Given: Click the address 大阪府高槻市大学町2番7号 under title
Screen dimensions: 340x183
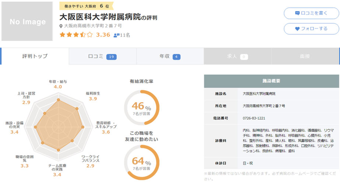Looking at the screenshot, I should click(93, 26).
